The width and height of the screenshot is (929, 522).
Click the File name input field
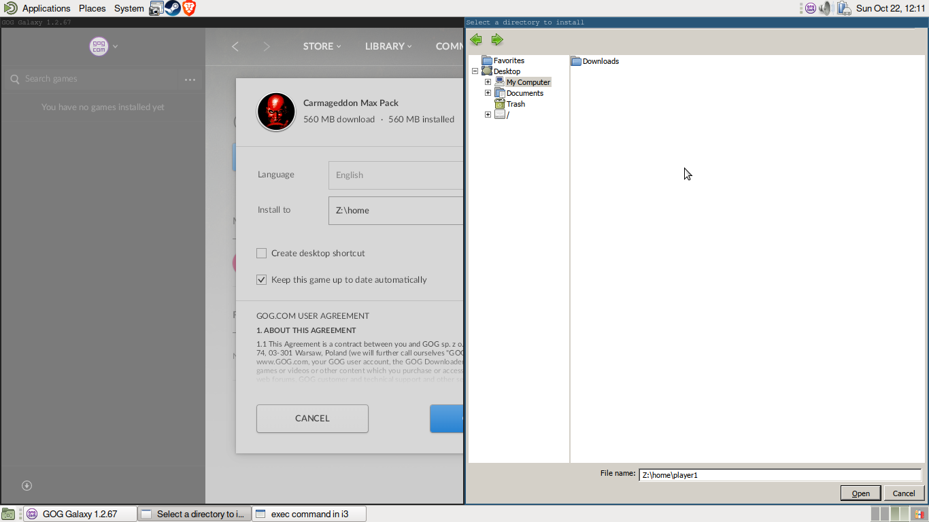click(780, 475)
